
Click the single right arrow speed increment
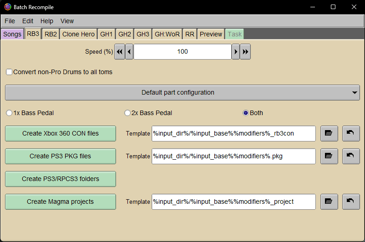coord(236,52)
